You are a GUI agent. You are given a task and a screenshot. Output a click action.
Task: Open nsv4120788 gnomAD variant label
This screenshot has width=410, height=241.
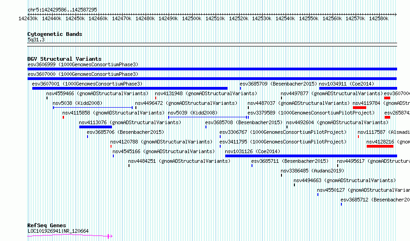[x=161, y=142]
